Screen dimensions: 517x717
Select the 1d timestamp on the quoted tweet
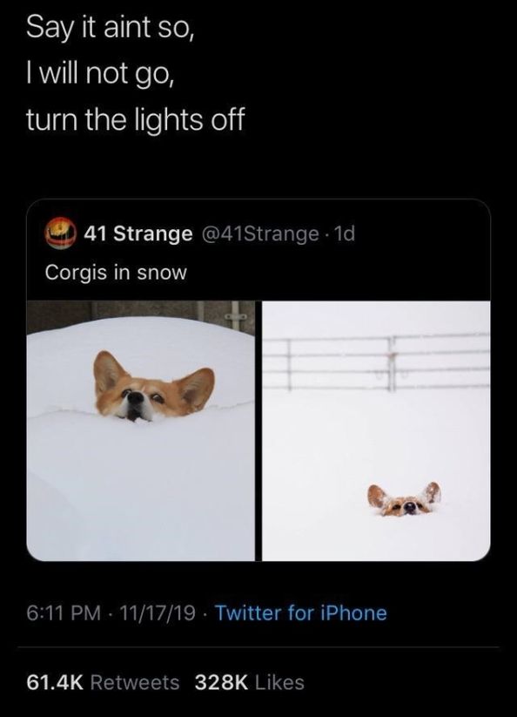(345, 233)
